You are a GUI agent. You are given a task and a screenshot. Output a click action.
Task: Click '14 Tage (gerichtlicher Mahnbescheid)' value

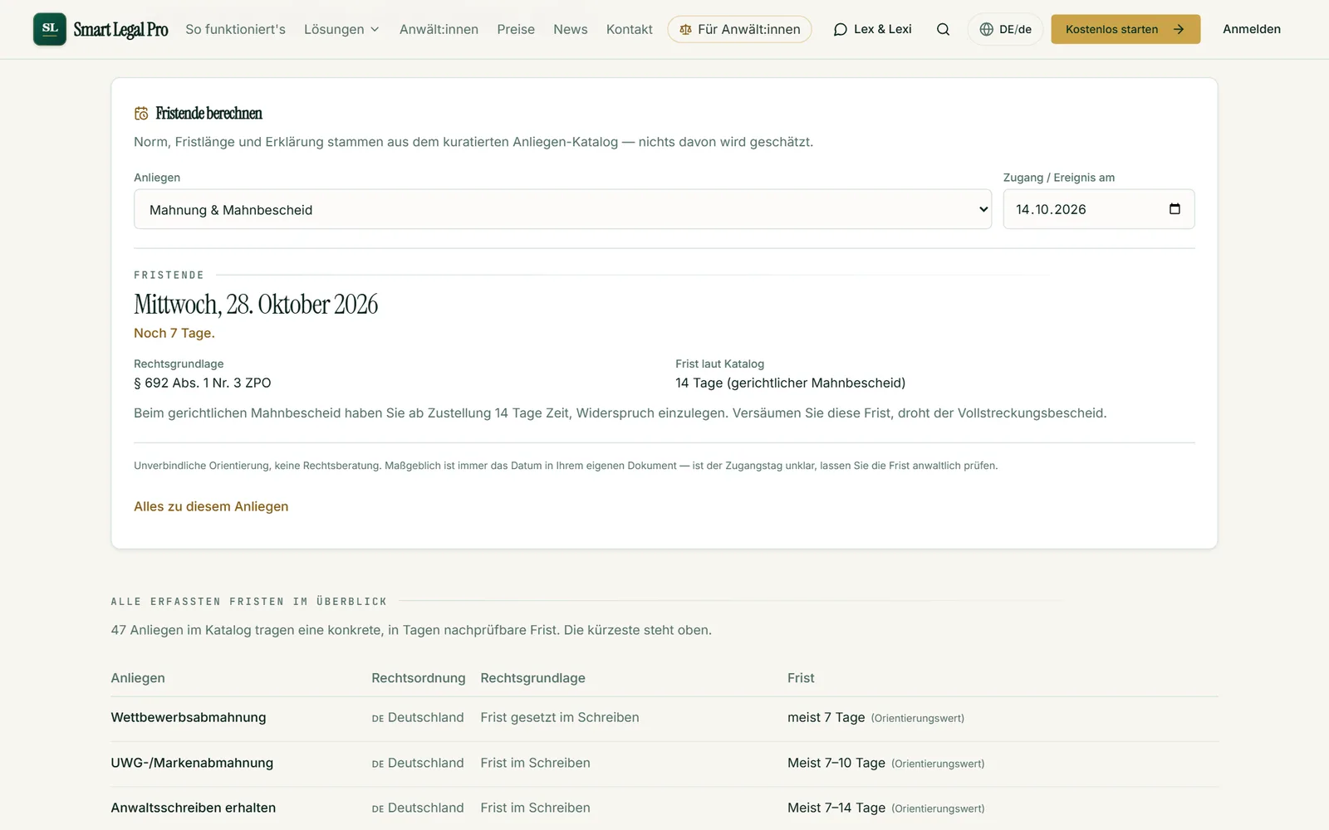point(790,383)
